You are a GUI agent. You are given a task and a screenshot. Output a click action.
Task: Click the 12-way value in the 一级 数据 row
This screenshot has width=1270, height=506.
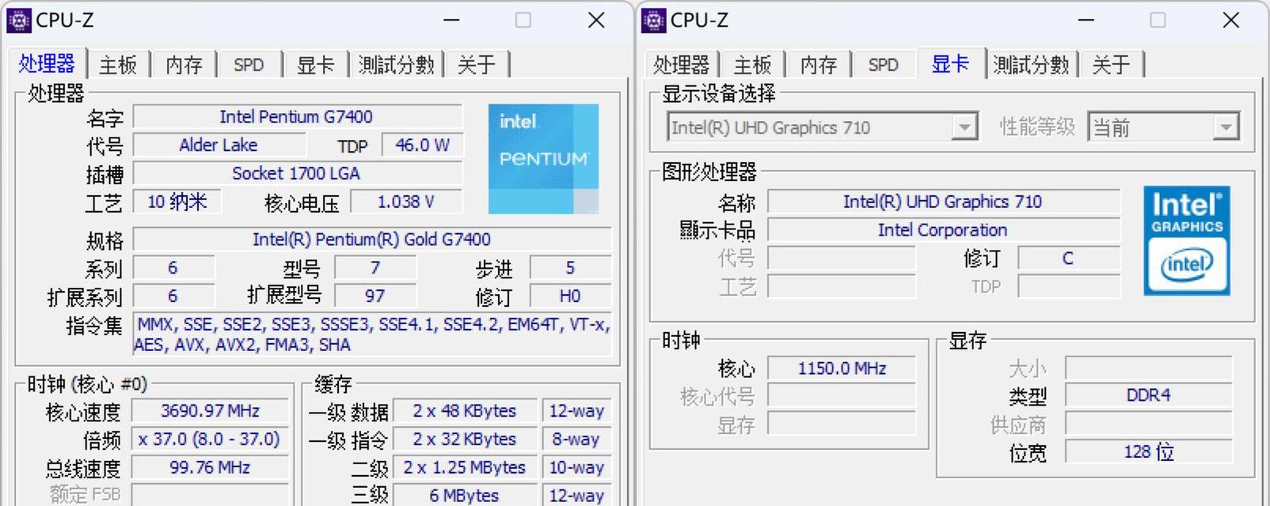coord(577,411)
